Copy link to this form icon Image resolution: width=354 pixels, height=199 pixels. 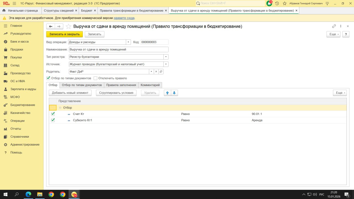point(334,26)
